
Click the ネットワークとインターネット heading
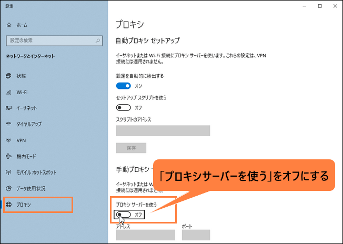point(31,56)
